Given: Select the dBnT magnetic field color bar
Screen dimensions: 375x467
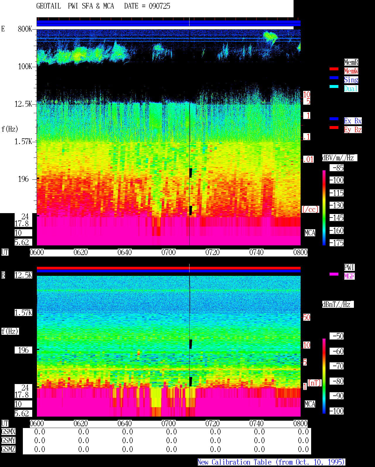Looking at the screenshot, I should [x=324, y=376].
